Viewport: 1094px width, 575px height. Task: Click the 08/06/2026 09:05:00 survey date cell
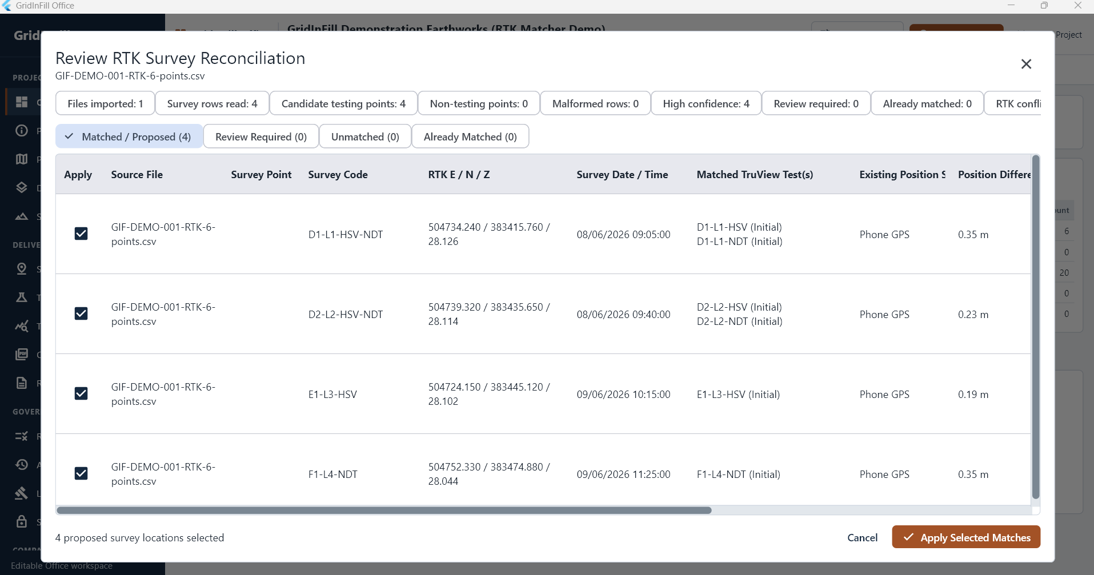pos(623,235)
